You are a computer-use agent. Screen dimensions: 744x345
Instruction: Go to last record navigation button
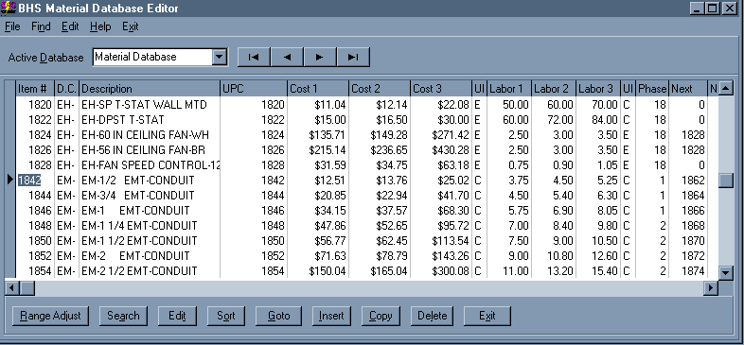352,58
